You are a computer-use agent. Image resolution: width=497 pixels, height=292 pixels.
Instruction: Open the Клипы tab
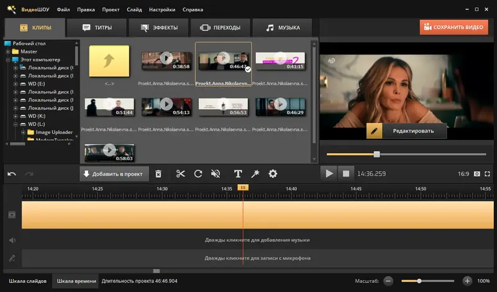click(x=35, y=28)
